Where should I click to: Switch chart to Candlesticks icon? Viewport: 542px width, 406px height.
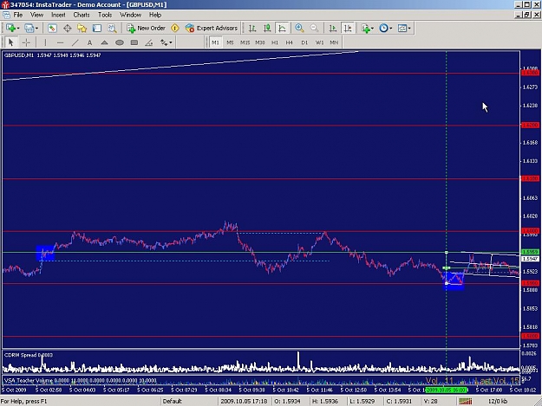tap(267, 29)
